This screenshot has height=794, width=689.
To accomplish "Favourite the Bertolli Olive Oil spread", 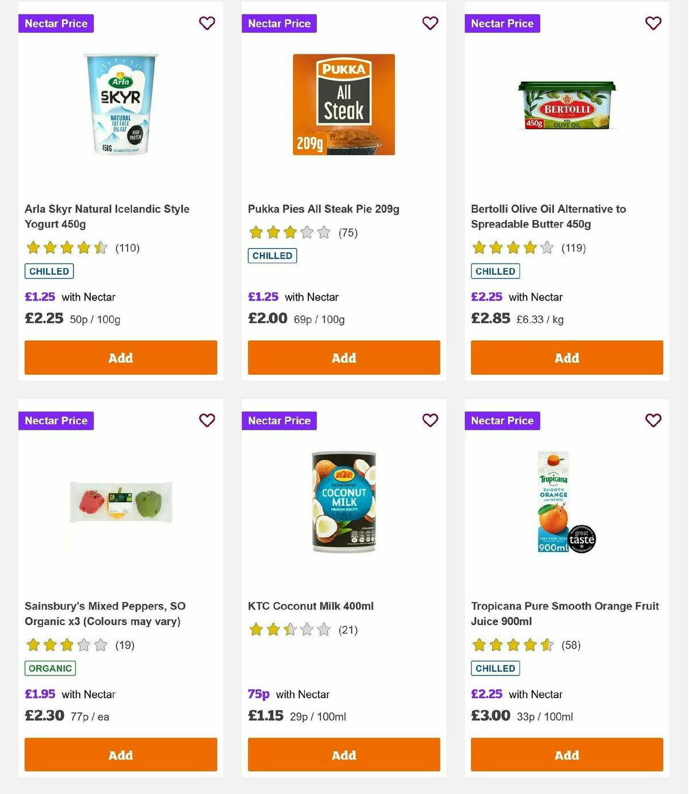I will pos(653,24).
